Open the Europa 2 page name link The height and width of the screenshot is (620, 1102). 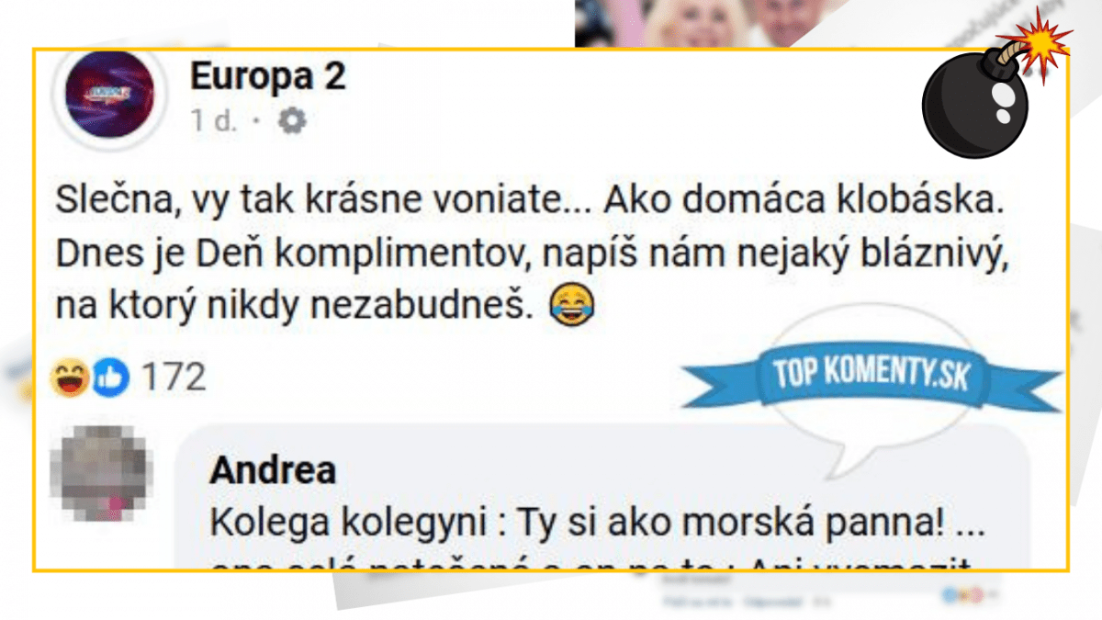tap(268, 77)
